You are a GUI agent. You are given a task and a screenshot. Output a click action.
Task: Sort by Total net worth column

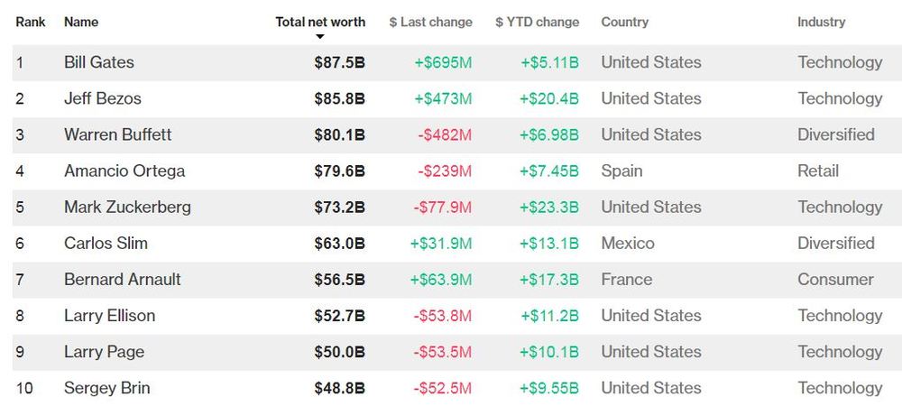click(320, 22)
